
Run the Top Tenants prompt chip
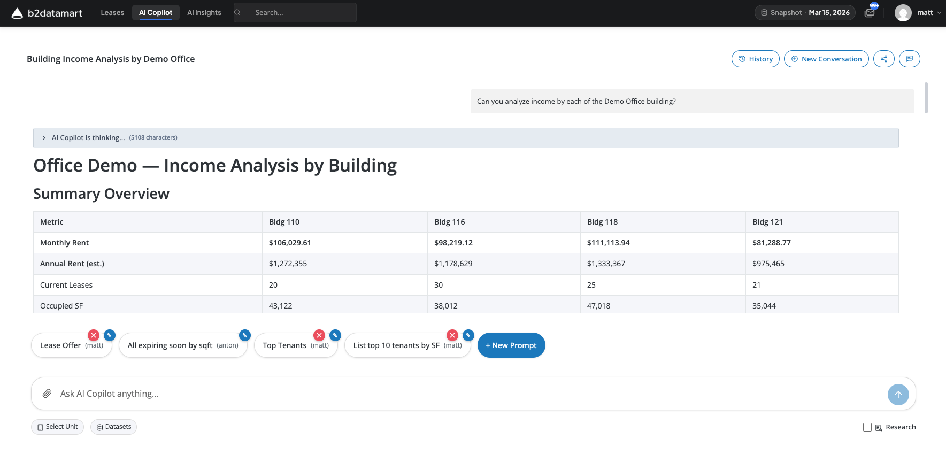(x=296, y=345)
